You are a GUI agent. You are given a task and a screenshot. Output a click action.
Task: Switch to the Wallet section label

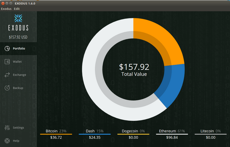[x=17, y=61]
